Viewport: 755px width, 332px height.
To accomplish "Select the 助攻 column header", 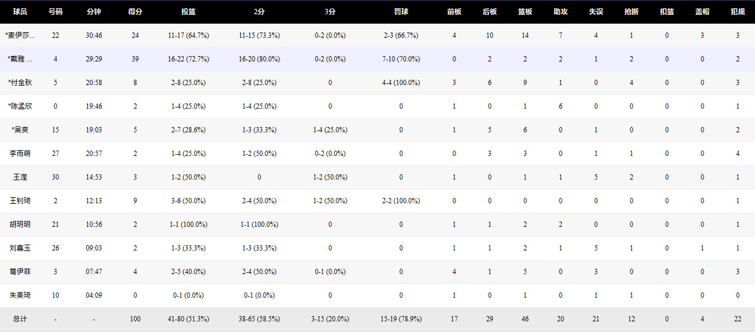I will pos(561,12).
